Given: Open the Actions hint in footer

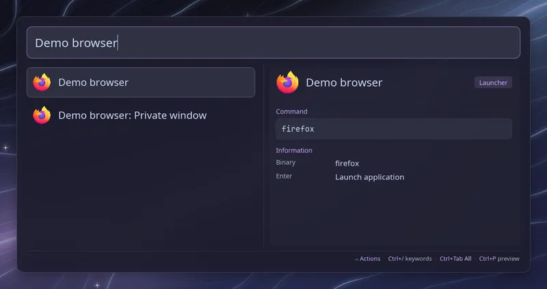Looking at the screenshot, I should 367,259.
